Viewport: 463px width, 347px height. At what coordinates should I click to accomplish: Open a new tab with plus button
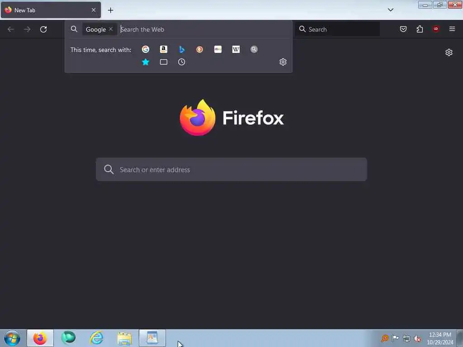click(x=110, y=10)
